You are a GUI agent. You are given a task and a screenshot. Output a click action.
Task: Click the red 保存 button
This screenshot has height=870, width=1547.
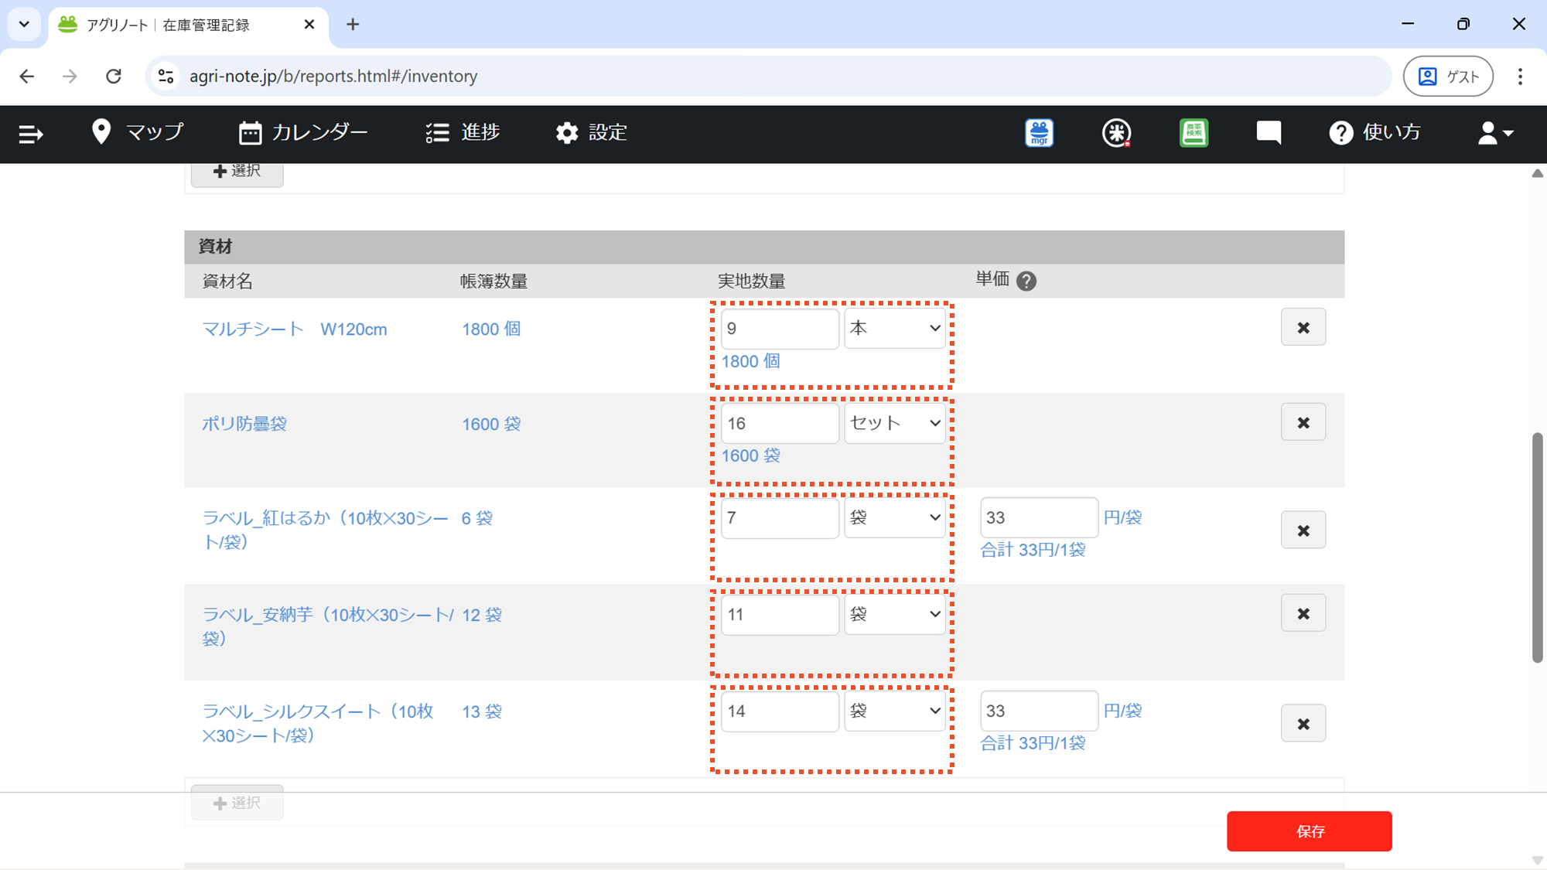[1309, 831]
